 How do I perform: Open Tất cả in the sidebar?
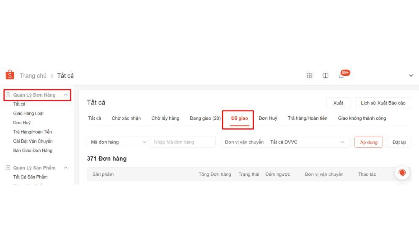(x=19, y=104)
